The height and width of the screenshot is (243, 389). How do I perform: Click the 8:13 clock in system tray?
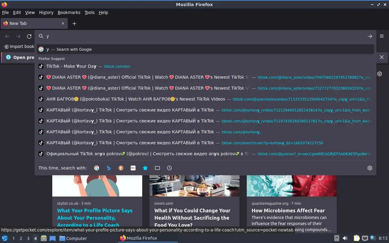[383, 238]
